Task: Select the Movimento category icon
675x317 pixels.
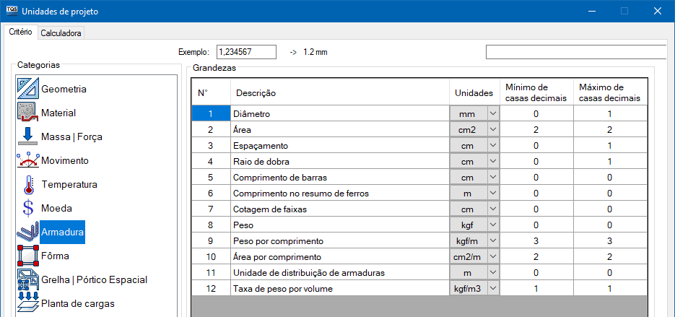Action: click(x=28, y=160)
